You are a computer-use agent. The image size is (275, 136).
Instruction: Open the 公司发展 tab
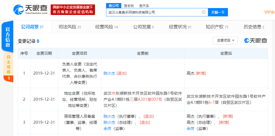tap(143, 27)
